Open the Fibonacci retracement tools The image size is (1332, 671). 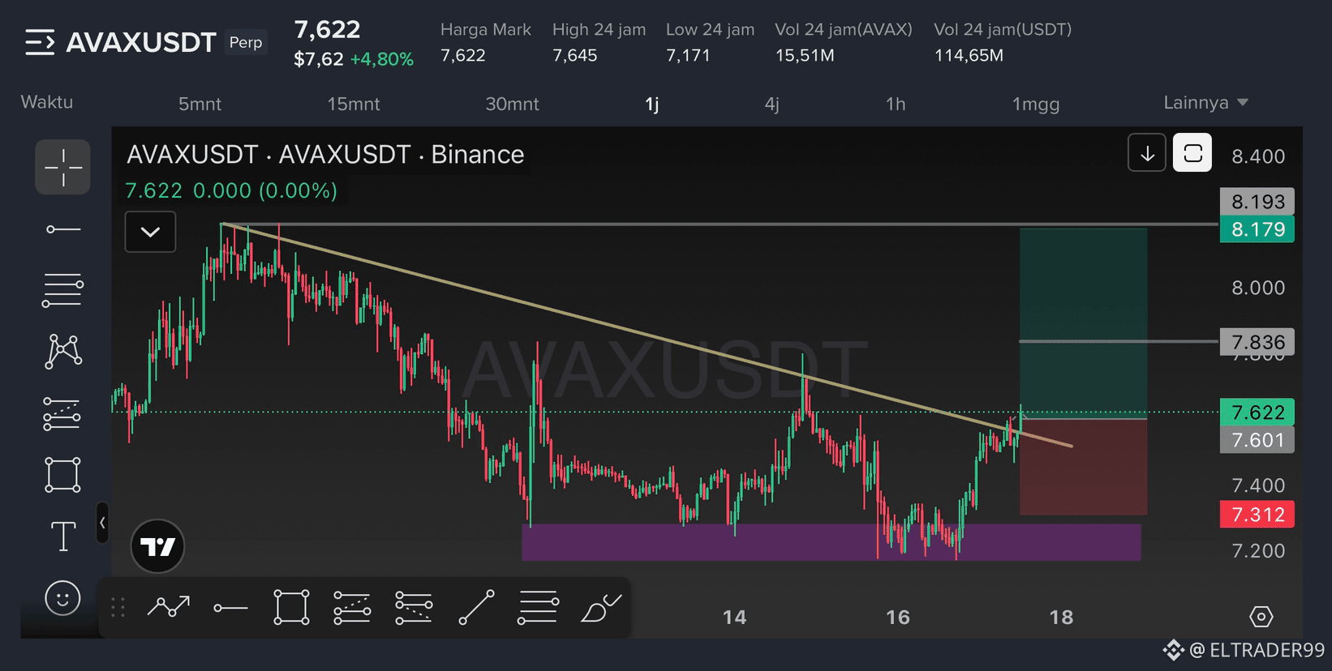62,290
